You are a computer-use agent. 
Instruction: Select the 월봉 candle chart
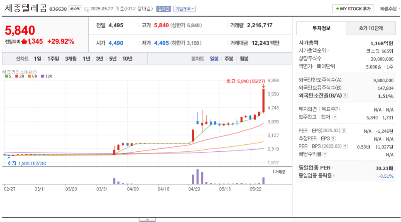pyautogui.click(x=244, y=59)
